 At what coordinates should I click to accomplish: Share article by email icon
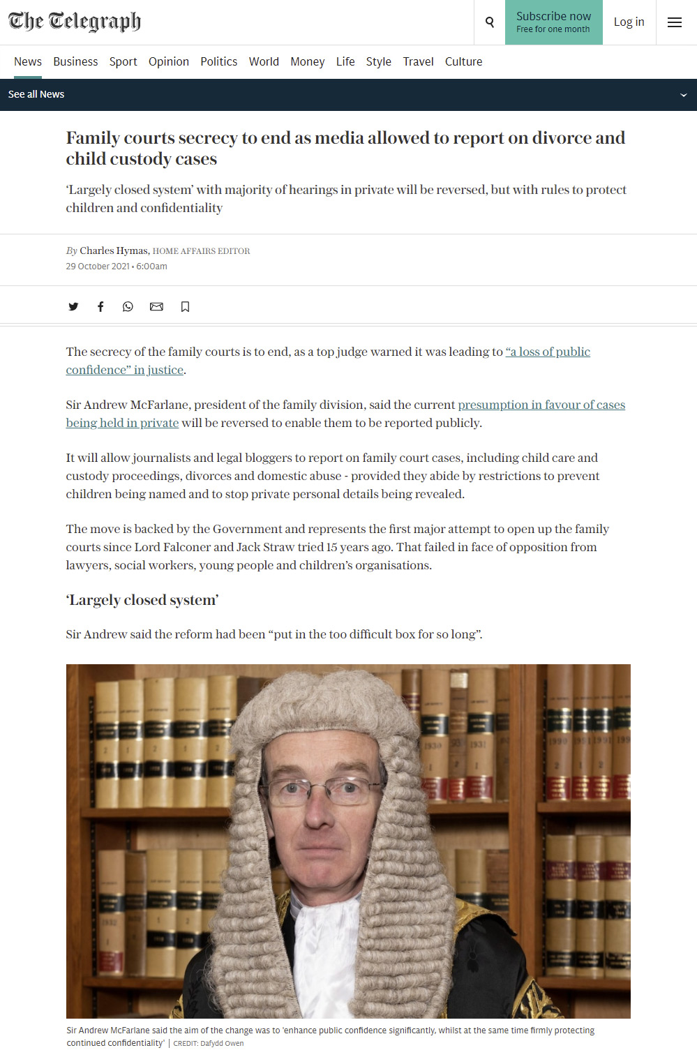coord(156,307)
